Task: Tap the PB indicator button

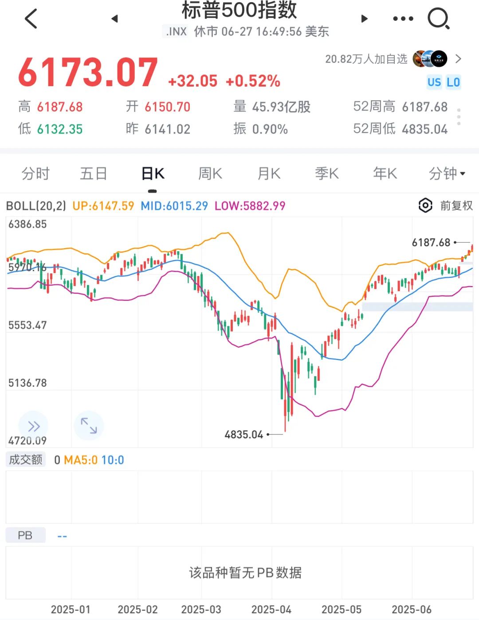Action: pos(25,535)
